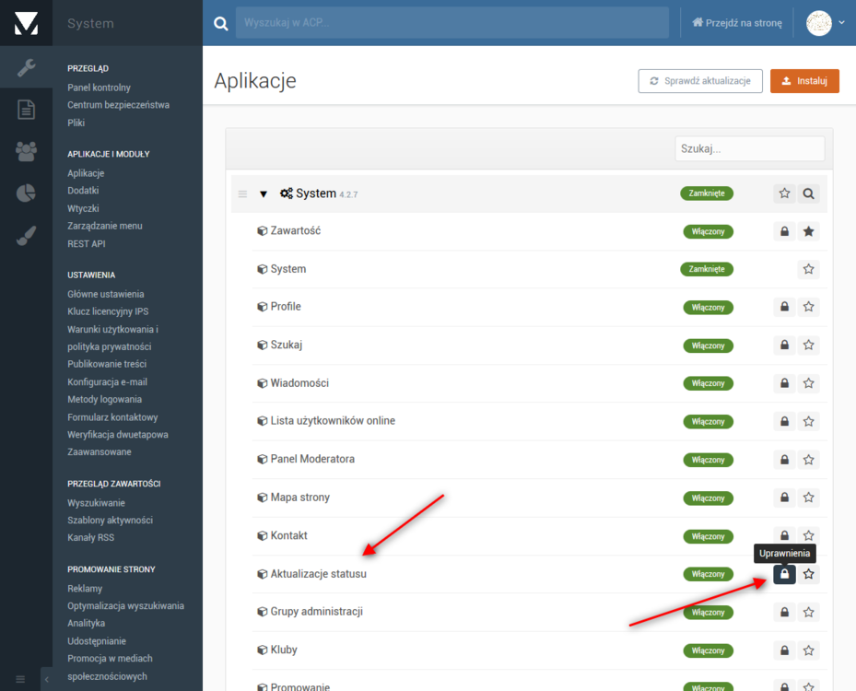Toggle default star for Szukaj module
Viewport: 856px width, 691px height.
[808, 345]
